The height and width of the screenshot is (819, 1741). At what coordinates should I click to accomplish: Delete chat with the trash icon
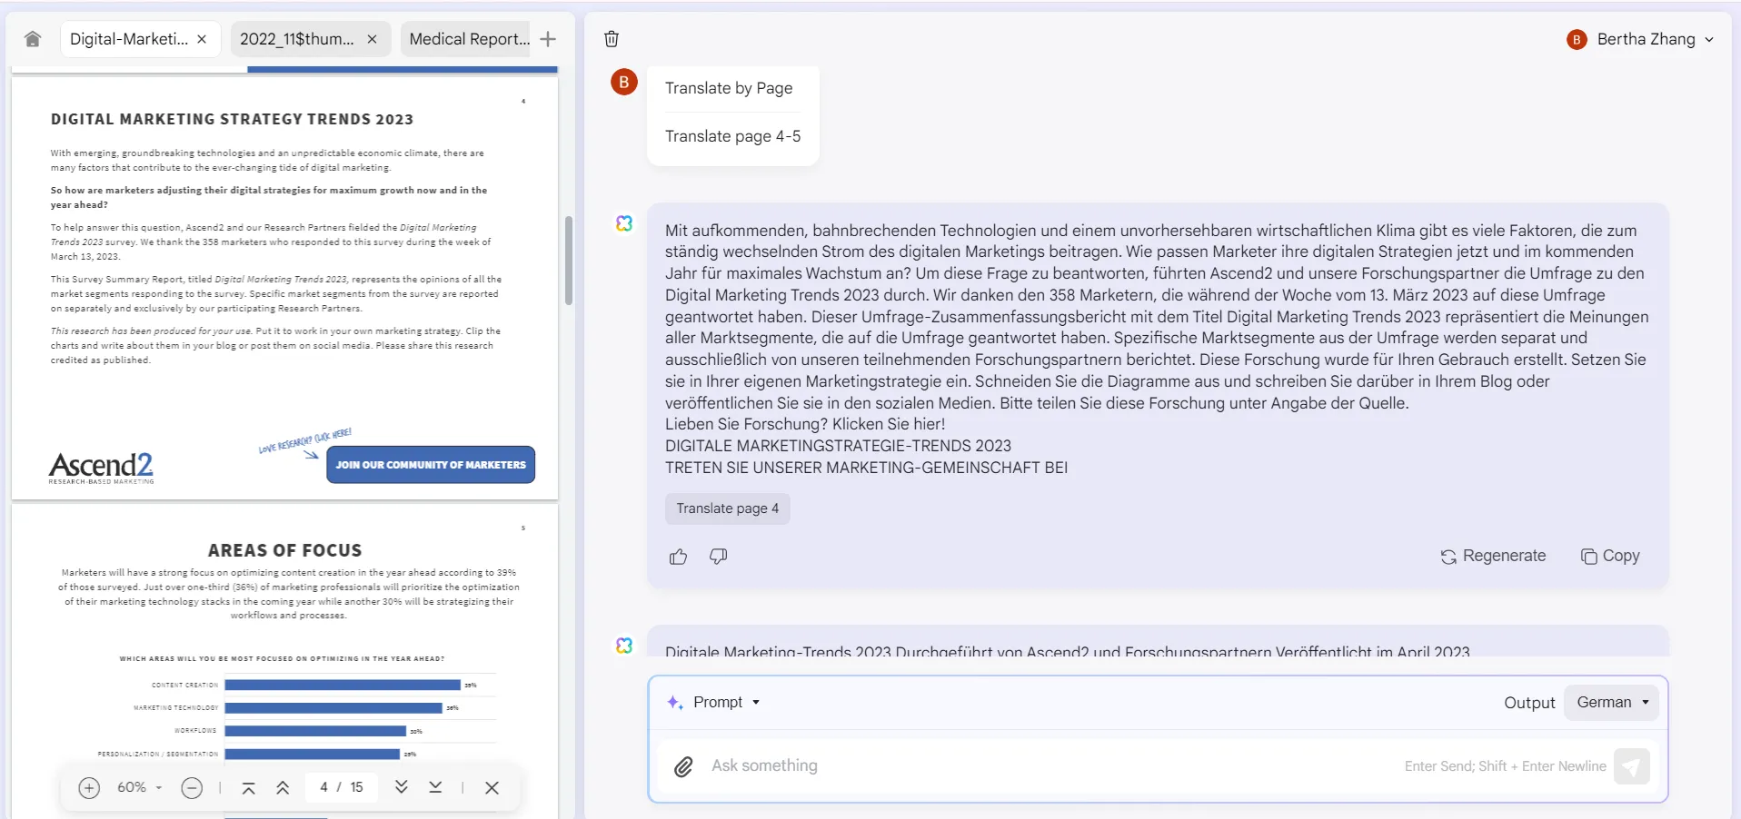[x=612, y=38]
